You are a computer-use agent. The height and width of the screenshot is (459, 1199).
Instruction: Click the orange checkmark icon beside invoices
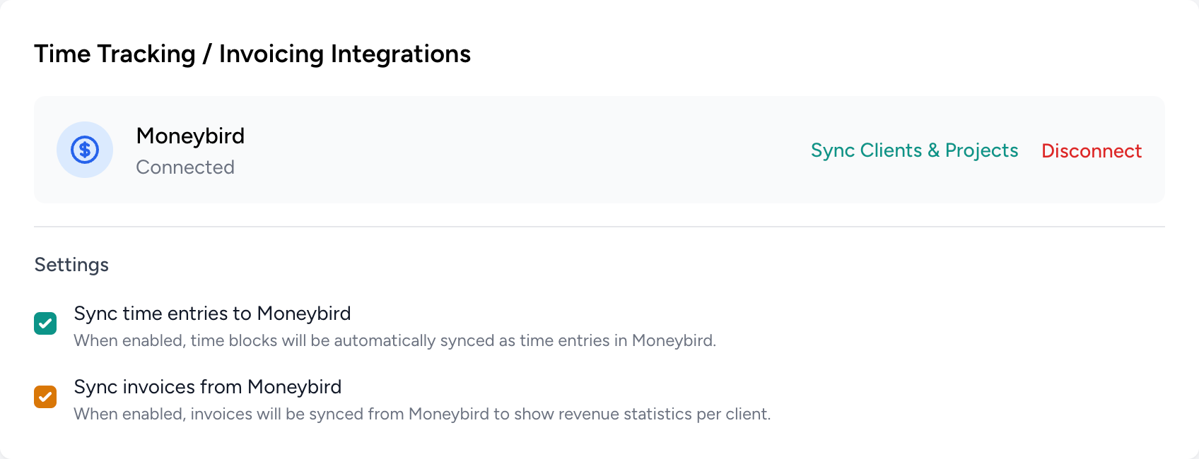click(45, 397)
